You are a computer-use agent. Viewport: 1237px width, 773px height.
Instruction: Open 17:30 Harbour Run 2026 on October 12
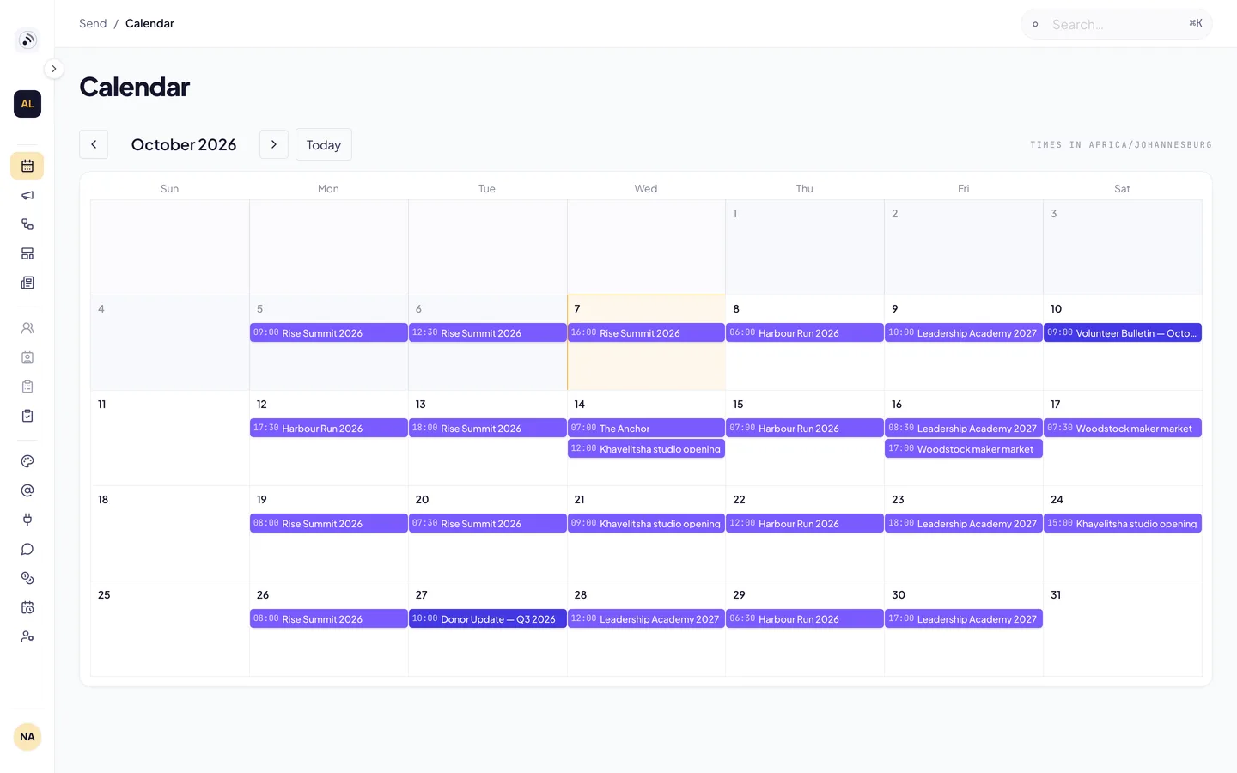(x=329, y=428)
